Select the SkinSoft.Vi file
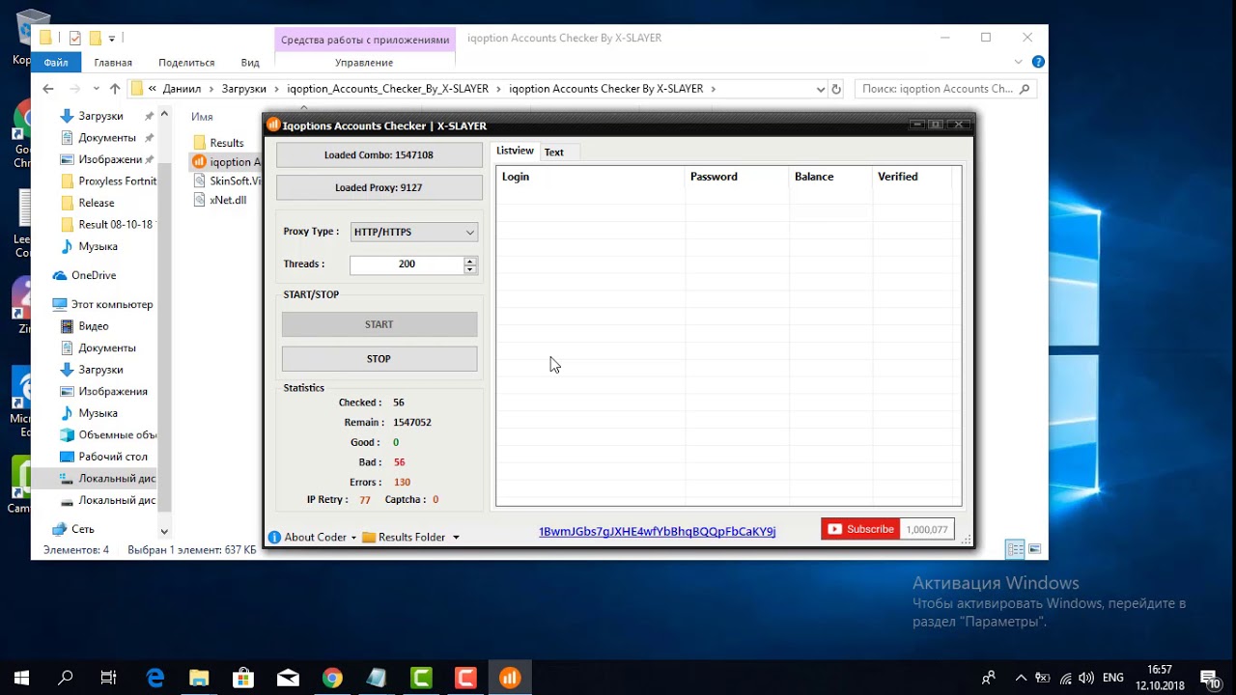 tap(235, 181)
